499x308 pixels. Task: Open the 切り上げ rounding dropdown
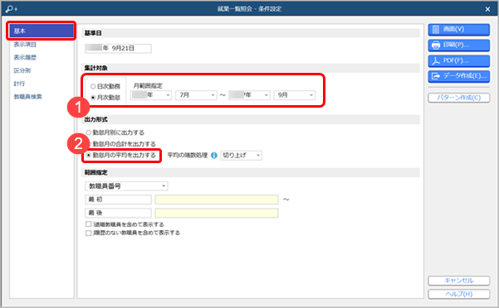coord(242,156)
